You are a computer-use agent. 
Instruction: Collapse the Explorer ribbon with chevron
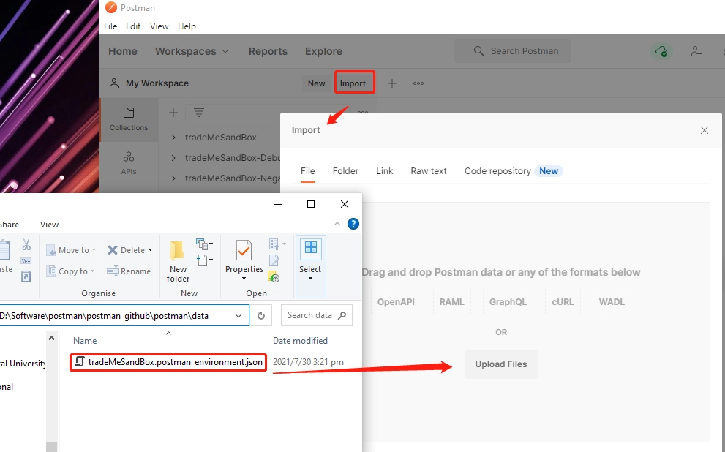click(337, 224)
